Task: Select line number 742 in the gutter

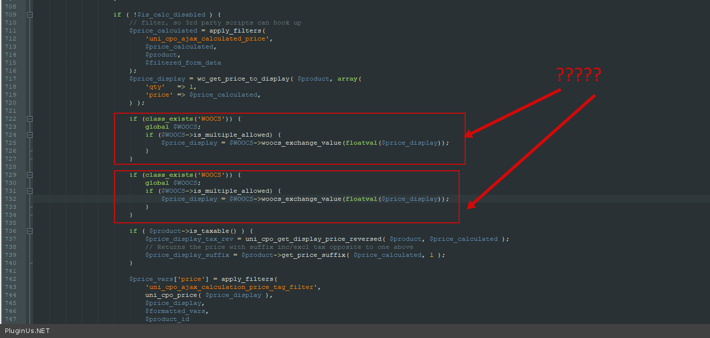Action: click(x=10, y=279)
